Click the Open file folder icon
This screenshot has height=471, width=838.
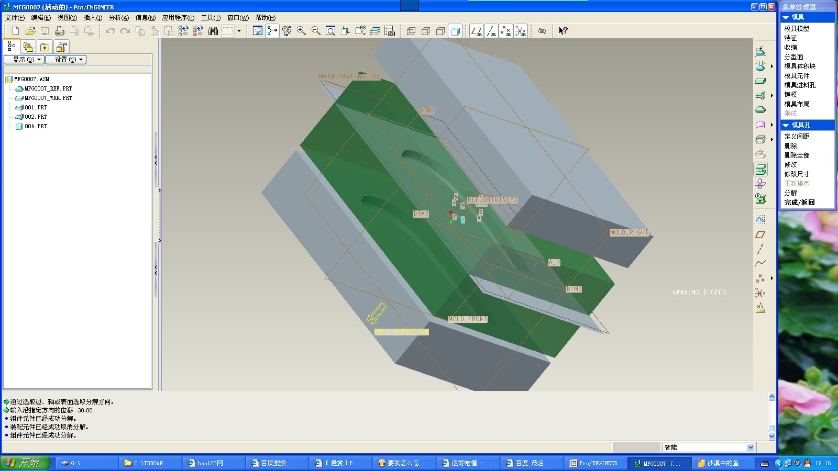(x=30, y=31)
